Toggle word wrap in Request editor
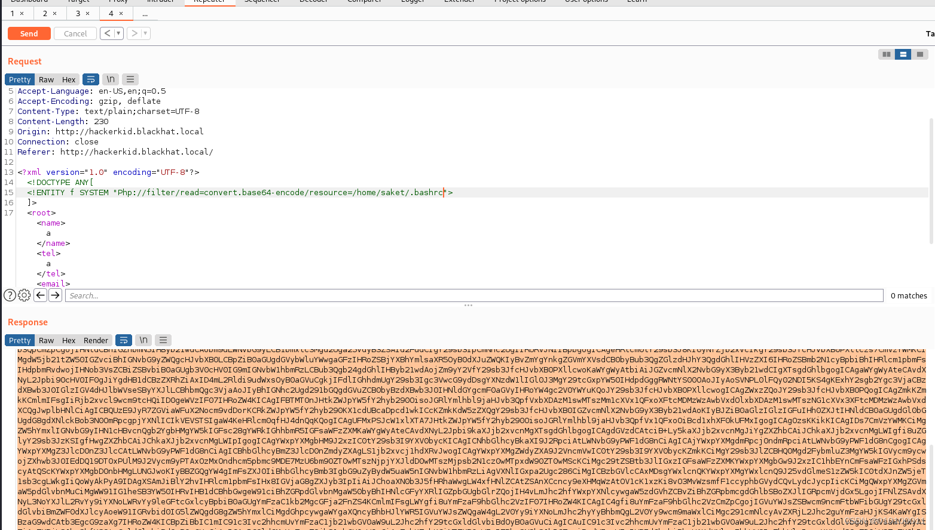Screen dimensions: 935x530 90,79
